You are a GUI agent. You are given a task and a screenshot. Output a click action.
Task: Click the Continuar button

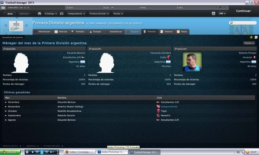click(x=243, y=11)
